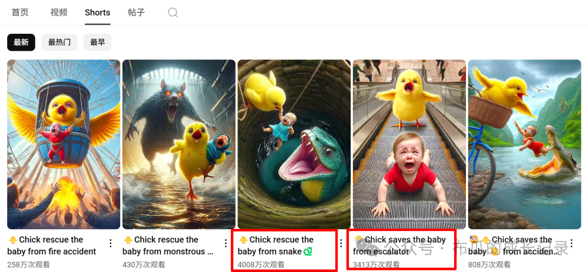588x272 pixels.
Task: Select the 最新 sort filter
Action: (21, 43)
